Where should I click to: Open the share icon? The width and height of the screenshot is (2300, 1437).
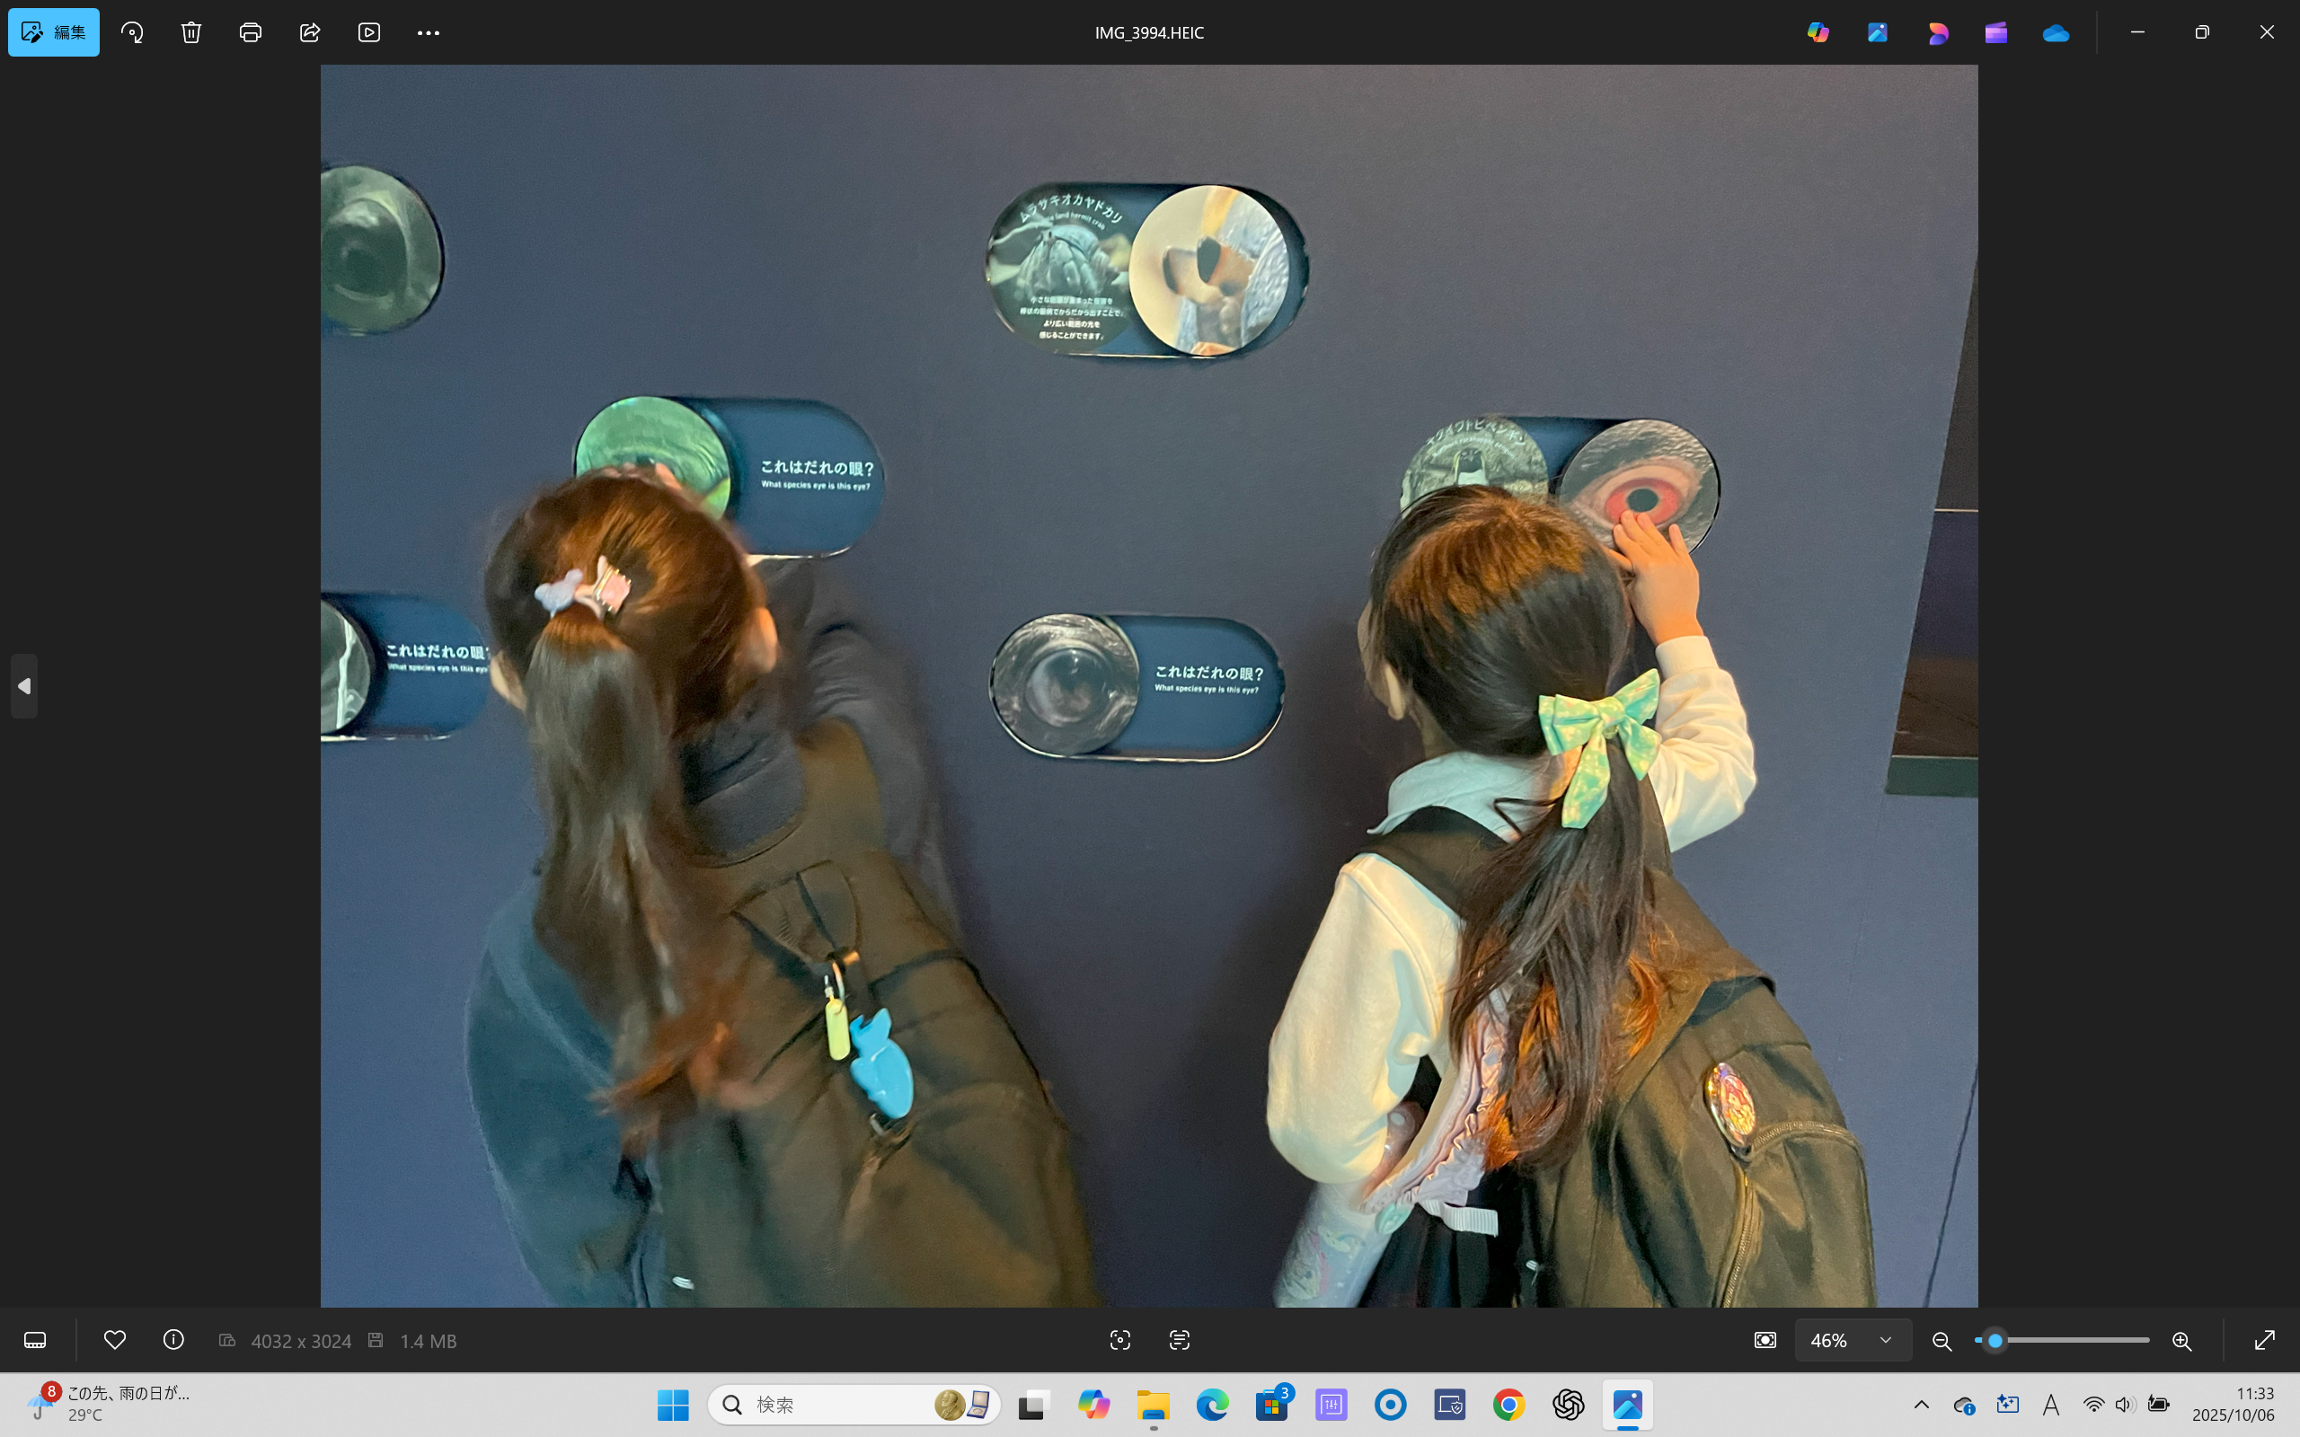click(310, 32)
